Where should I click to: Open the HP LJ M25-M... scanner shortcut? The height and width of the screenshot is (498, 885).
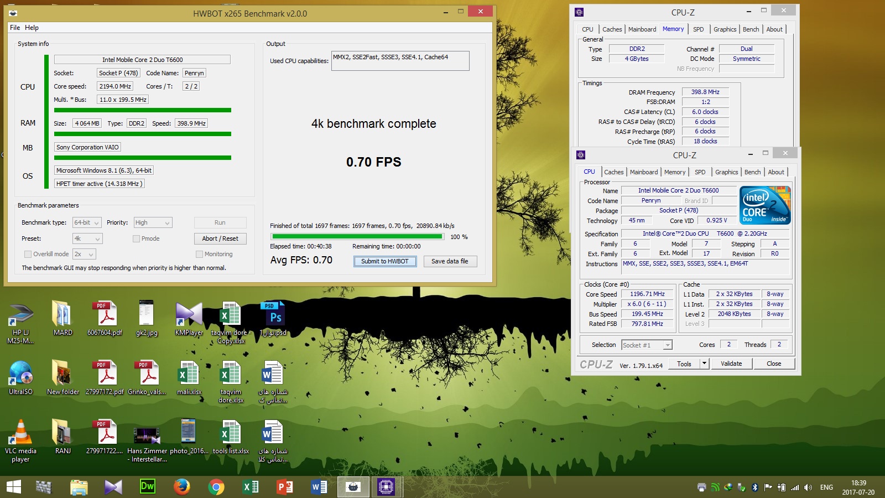pos(21,322)
